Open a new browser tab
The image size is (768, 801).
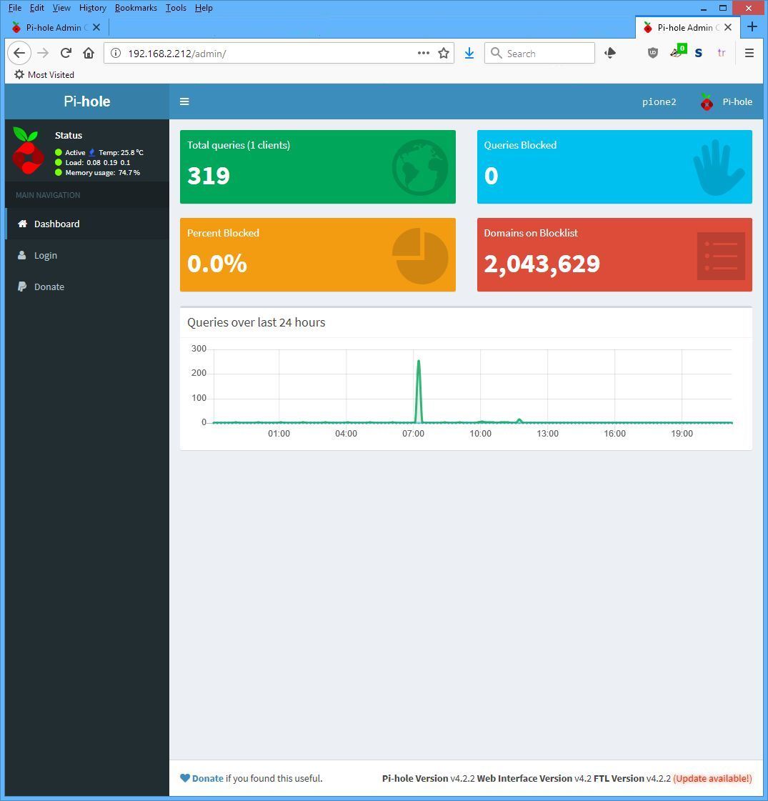pyautogui.click(x=752, y=27)
